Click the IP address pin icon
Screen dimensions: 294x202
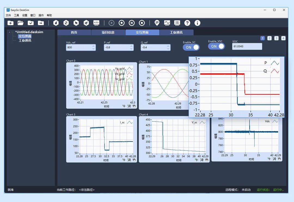click(x=157, y=23)
